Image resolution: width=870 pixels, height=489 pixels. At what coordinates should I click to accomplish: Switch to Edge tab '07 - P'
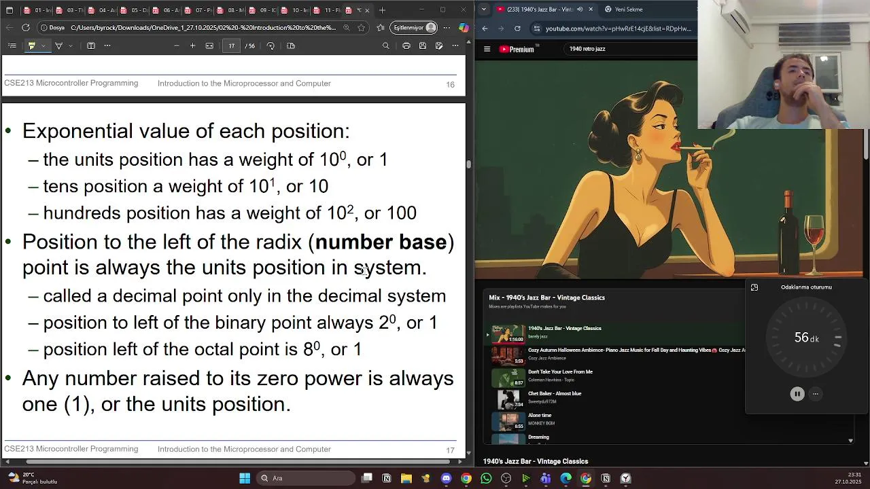(198, 10)
